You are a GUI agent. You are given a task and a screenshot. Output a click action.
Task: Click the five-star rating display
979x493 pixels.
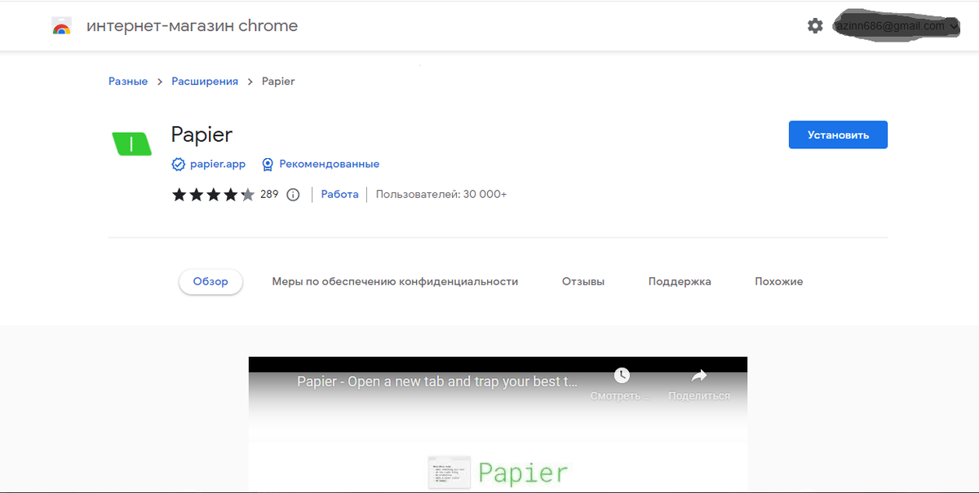click(213, 195)
